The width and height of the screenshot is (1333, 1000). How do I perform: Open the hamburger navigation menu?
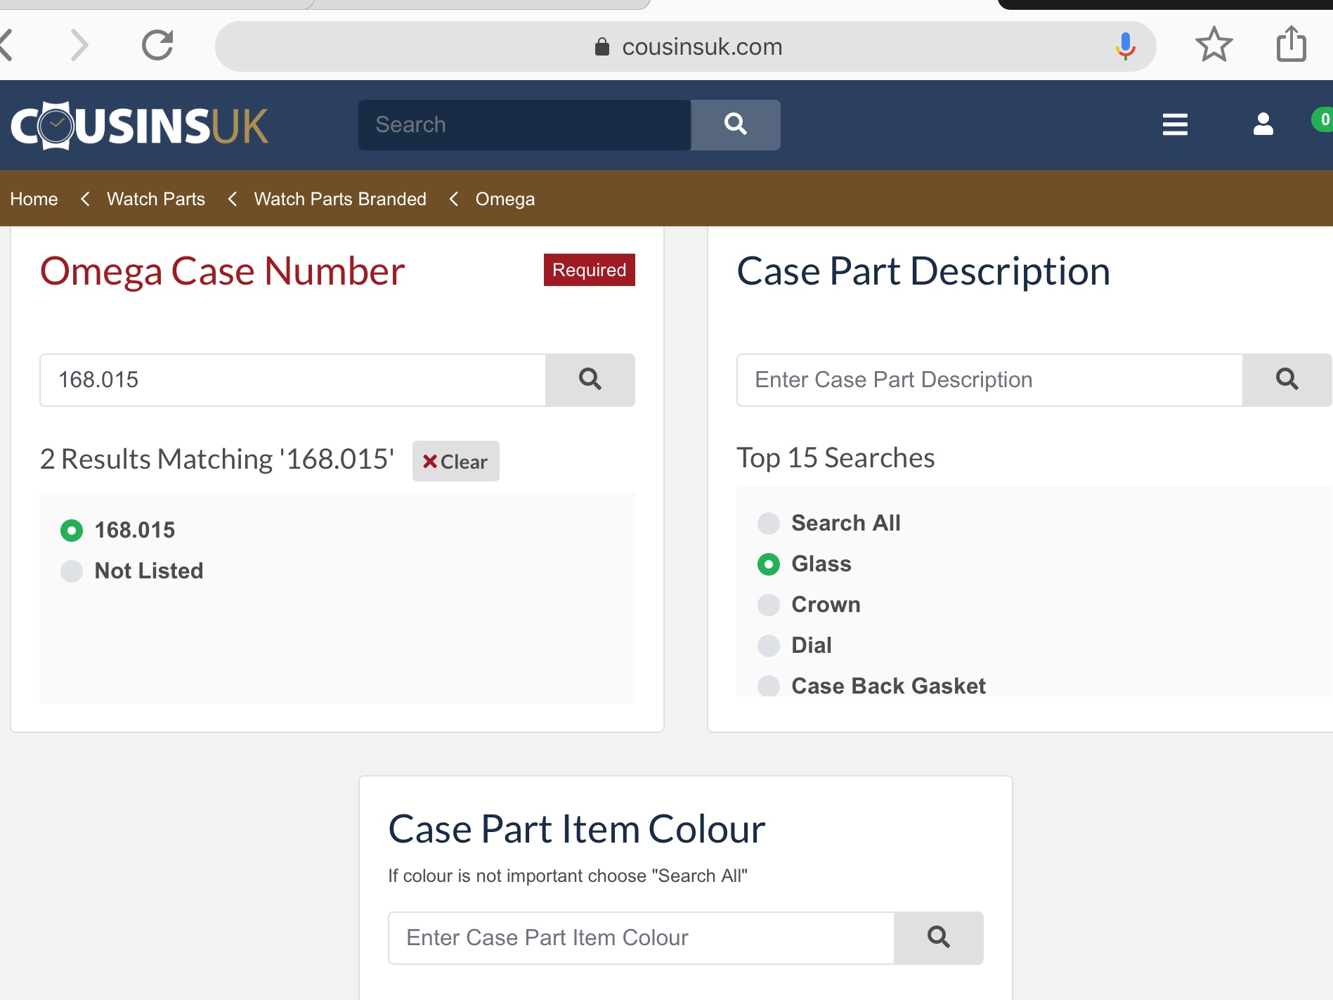click(1175, 124)
